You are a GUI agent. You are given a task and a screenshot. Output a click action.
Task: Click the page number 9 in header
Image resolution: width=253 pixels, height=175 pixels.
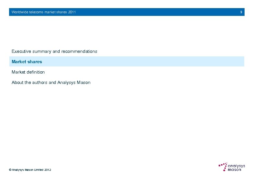pos(241,12)
